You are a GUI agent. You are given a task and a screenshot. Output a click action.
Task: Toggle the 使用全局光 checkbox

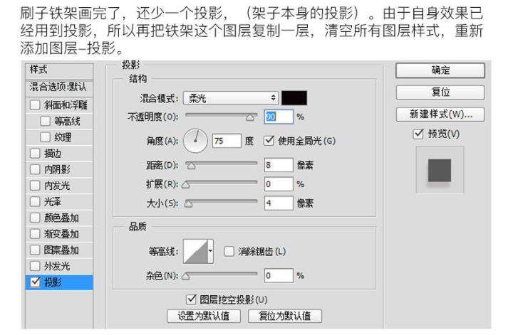(x=269, y=141)
